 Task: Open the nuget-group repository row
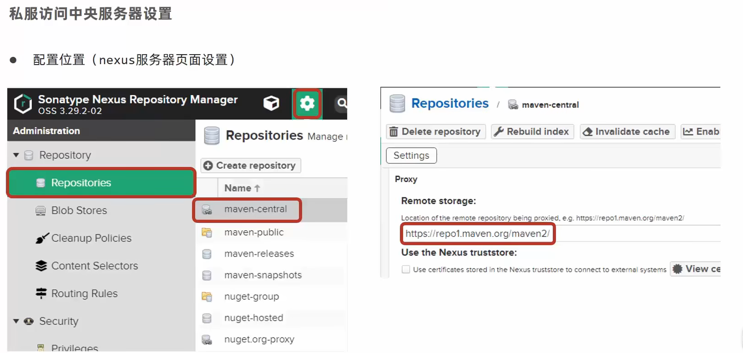tap(271, 297)
